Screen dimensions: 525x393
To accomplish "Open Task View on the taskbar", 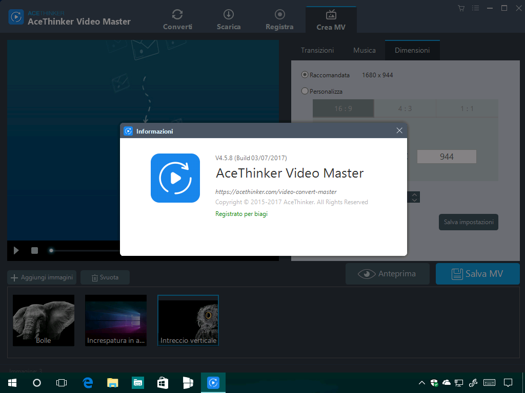I will click(62, 383).
